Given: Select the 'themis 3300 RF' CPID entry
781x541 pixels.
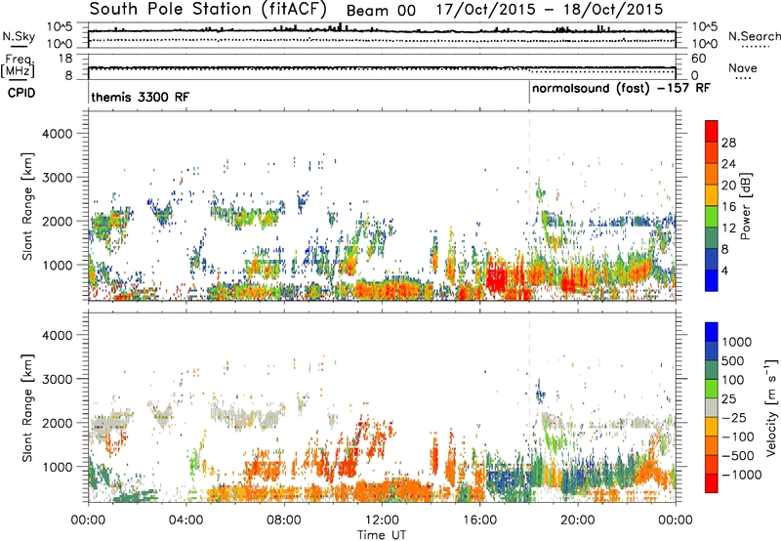Looking at the screenshot, I should click(x=141, y=97).
